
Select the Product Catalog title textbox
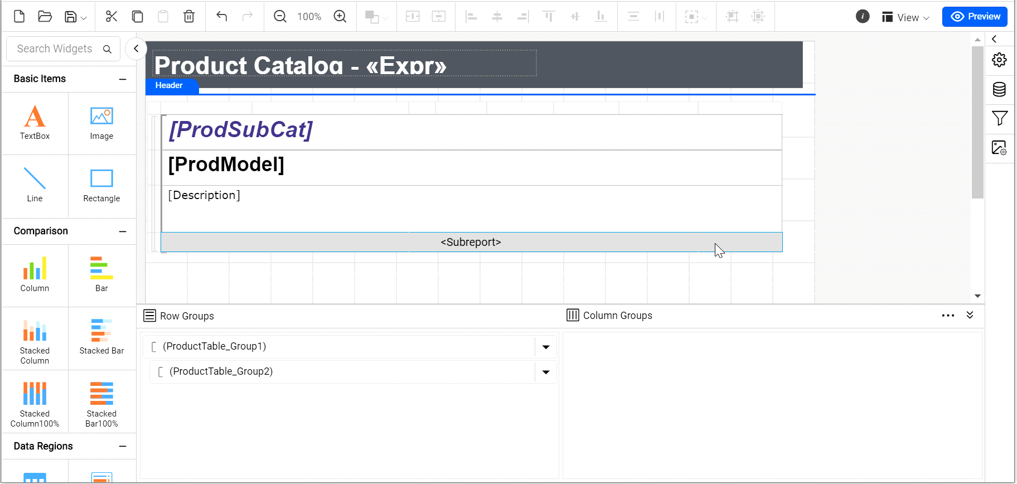coord(345,63)
